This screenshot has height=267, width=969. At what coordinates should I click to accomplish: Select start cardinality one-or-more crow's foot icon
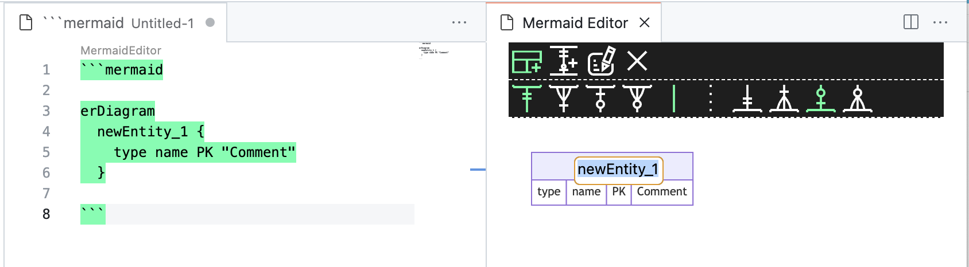coord(564,98)
